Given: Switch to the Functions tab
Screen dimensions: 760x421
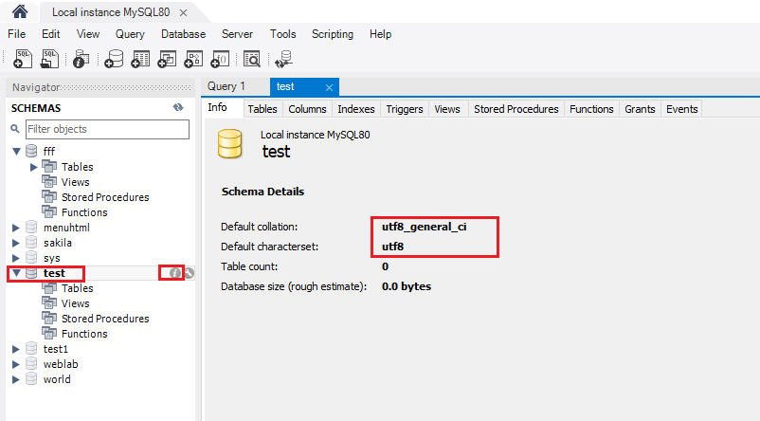Looking at the screenshot, I should tap(591, 109).
